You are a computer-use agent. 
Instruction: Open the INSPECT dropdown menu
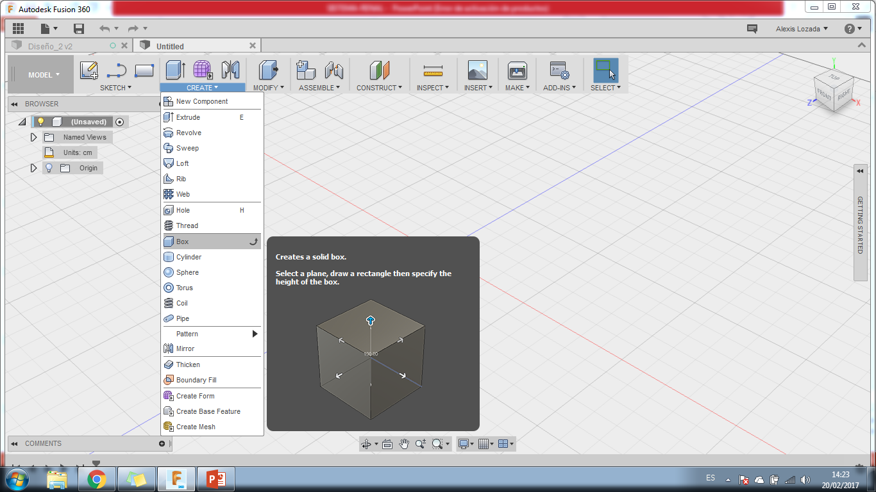pyautogui.click(x=433, y=88)
